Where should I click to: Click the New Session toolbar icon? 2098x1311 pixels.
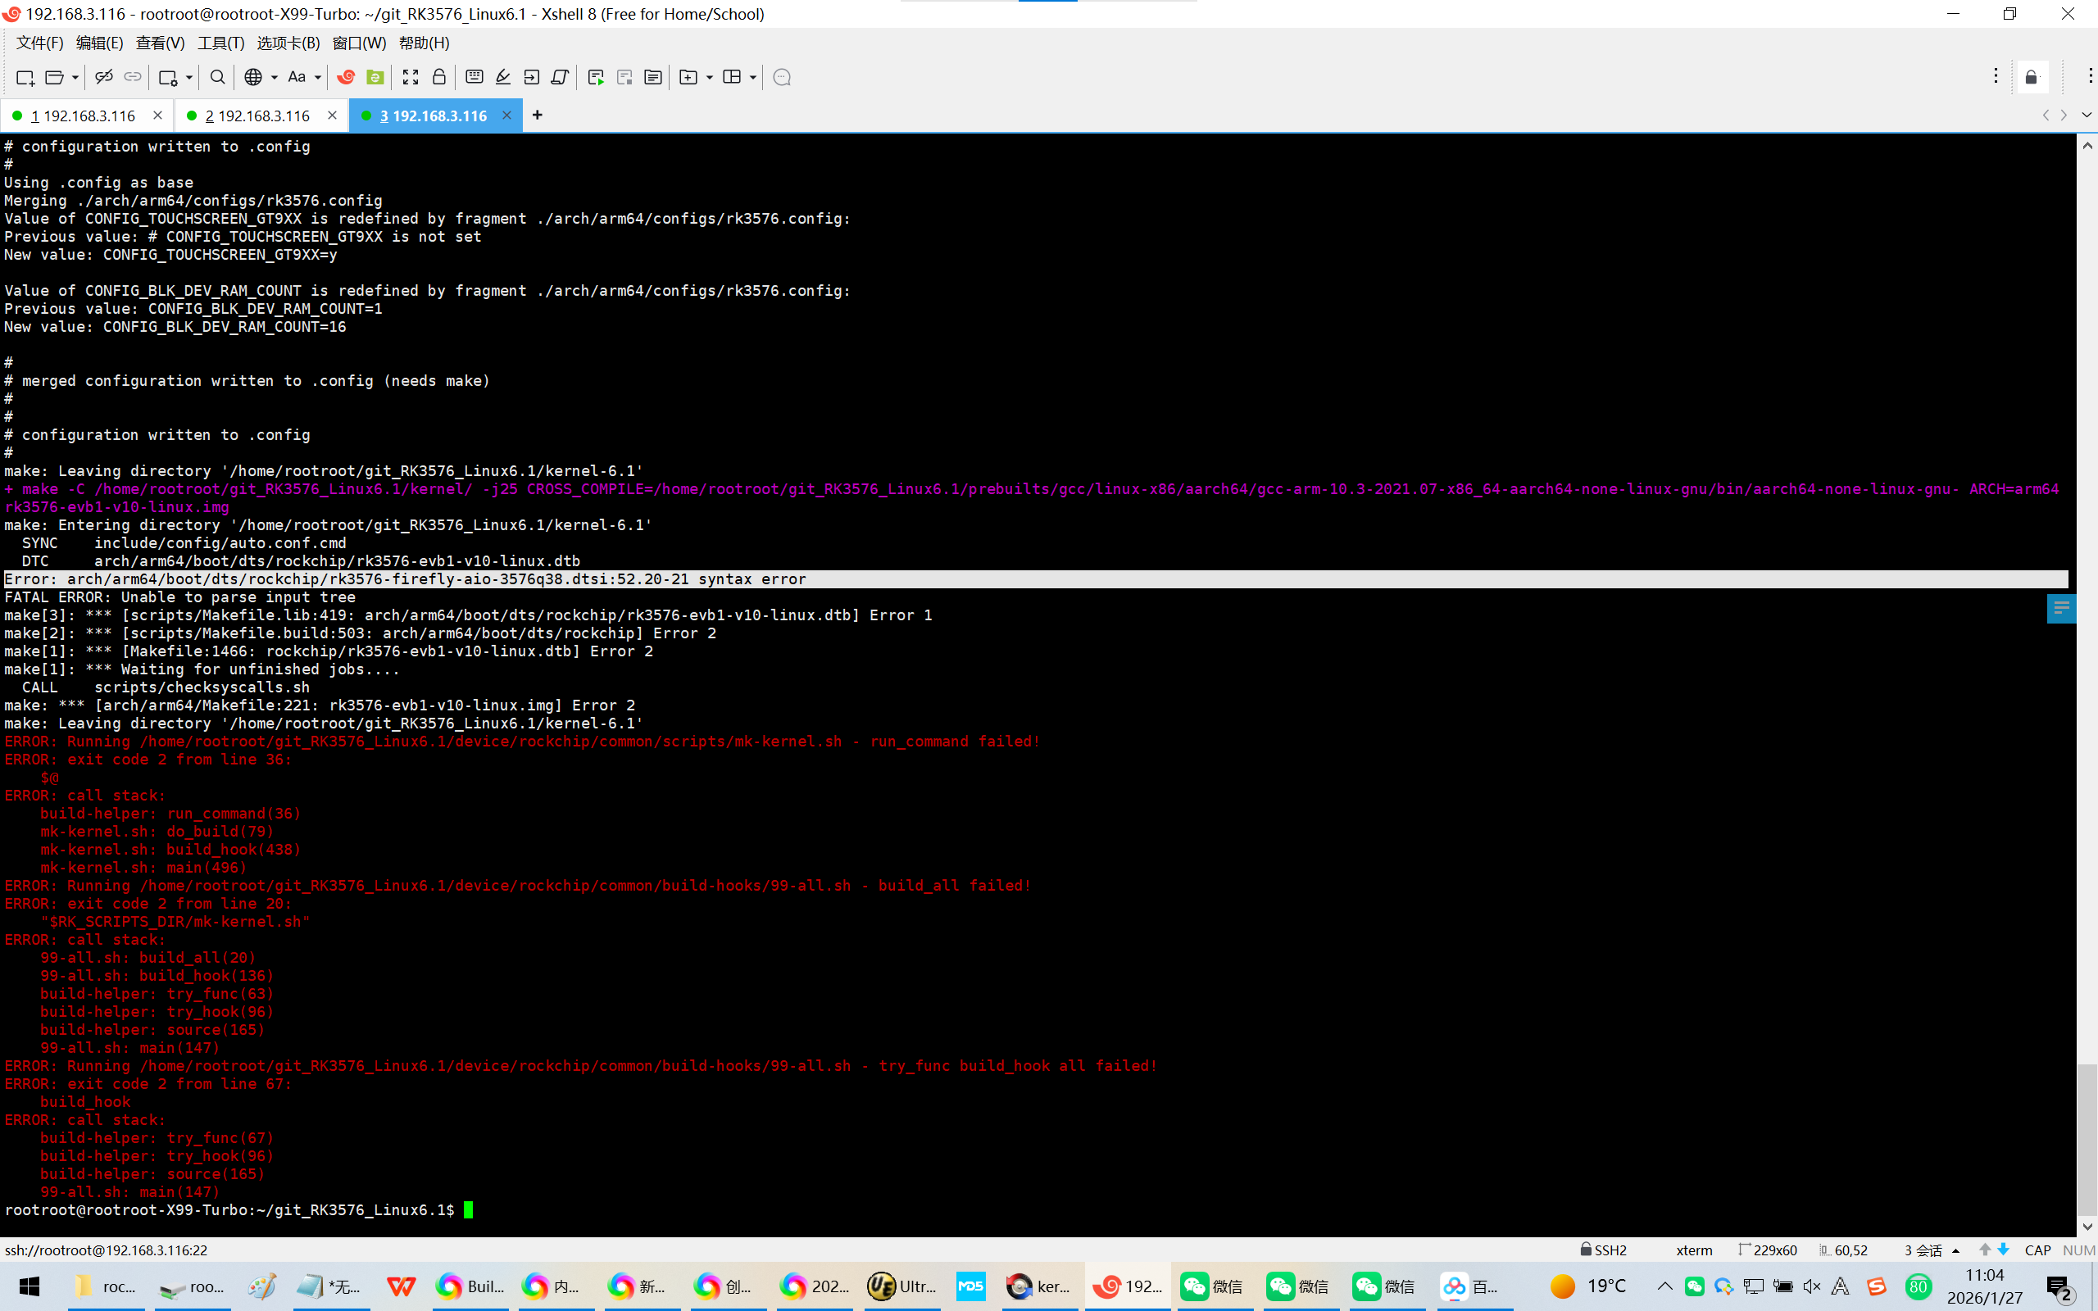click(x=25, y=77)
